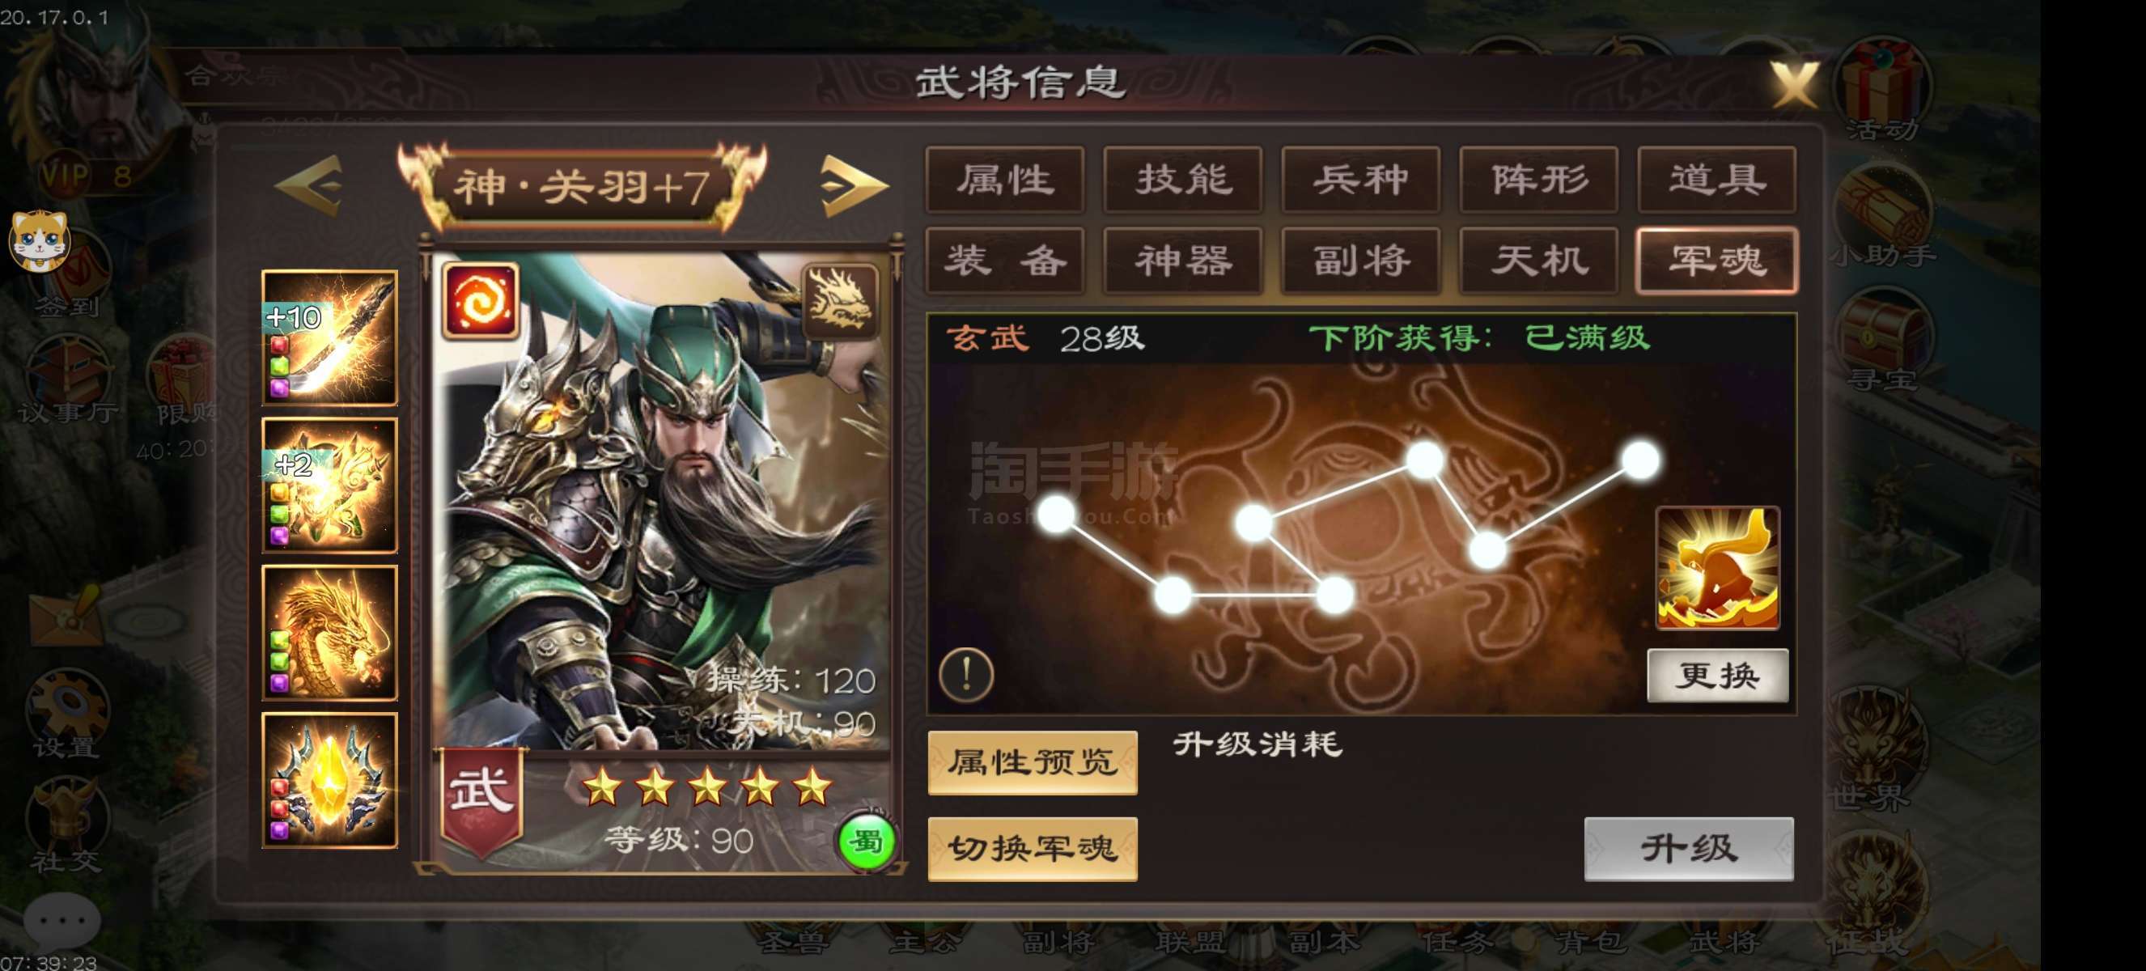Open the +2 golden armor equipment slot
Viewport: 2146px width, 971px height.
pyautogui.click(x=330, y=485)
